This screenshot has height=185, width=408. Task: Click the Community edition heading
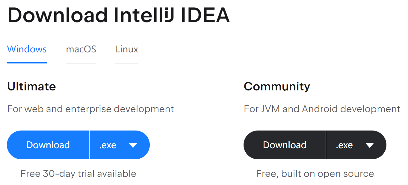(x=277, y=87)
